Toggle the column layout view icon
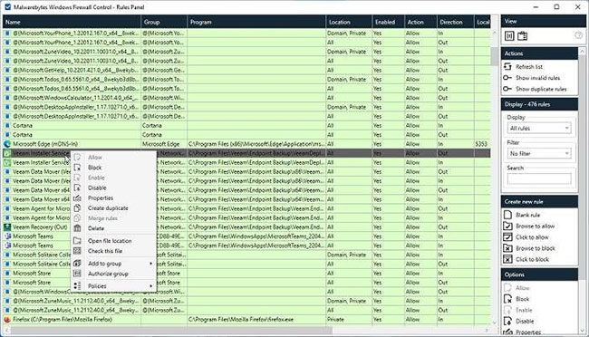The height and width of the screenshot is (337, 589). (509, 36)
